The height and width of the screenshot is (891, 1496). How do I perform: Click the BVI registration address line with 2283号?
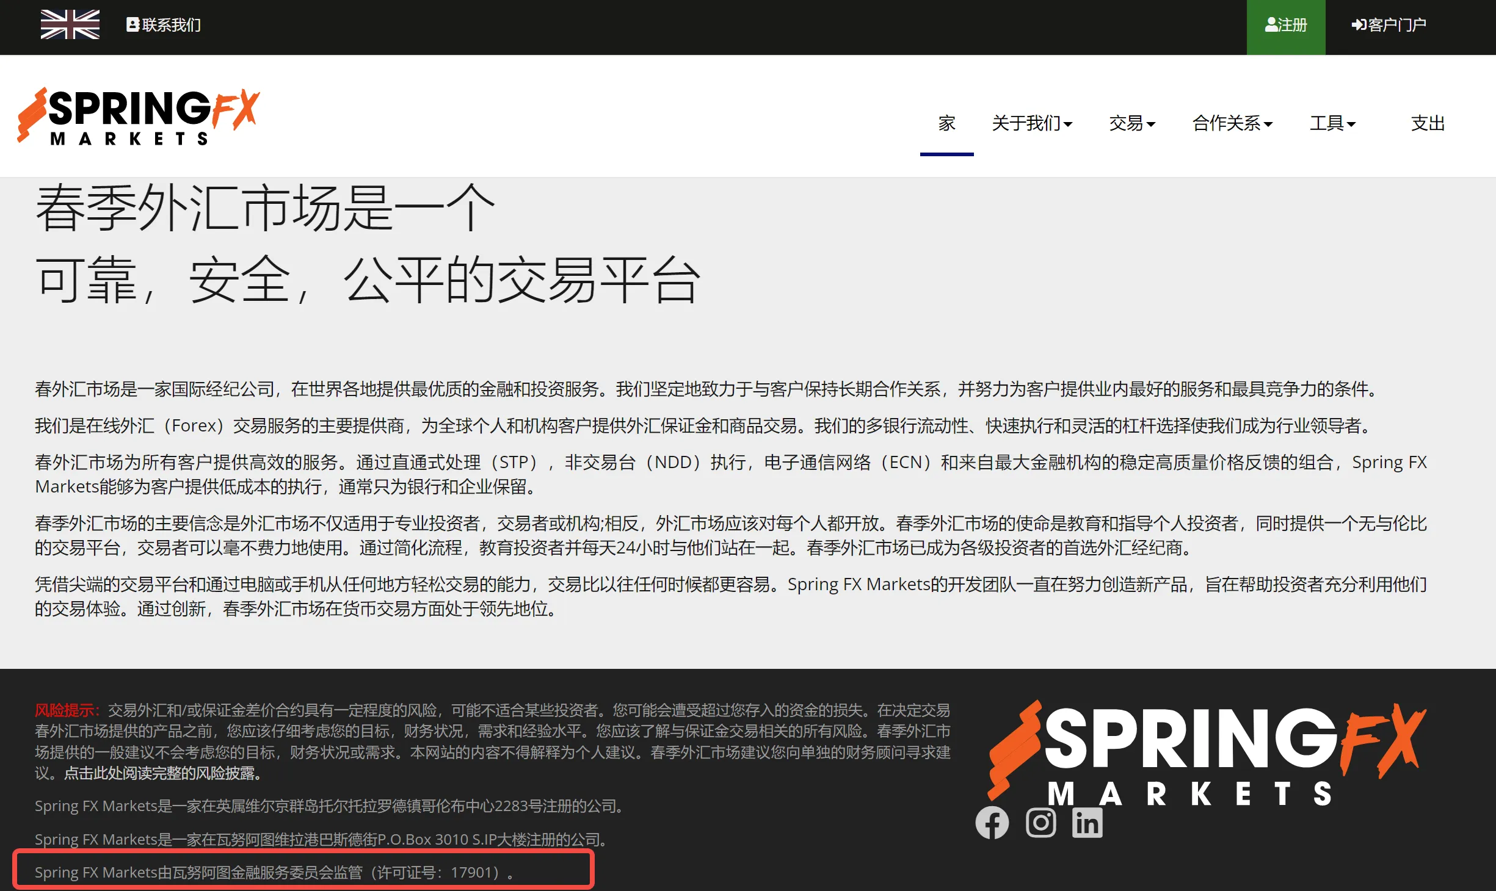point(330,806)
